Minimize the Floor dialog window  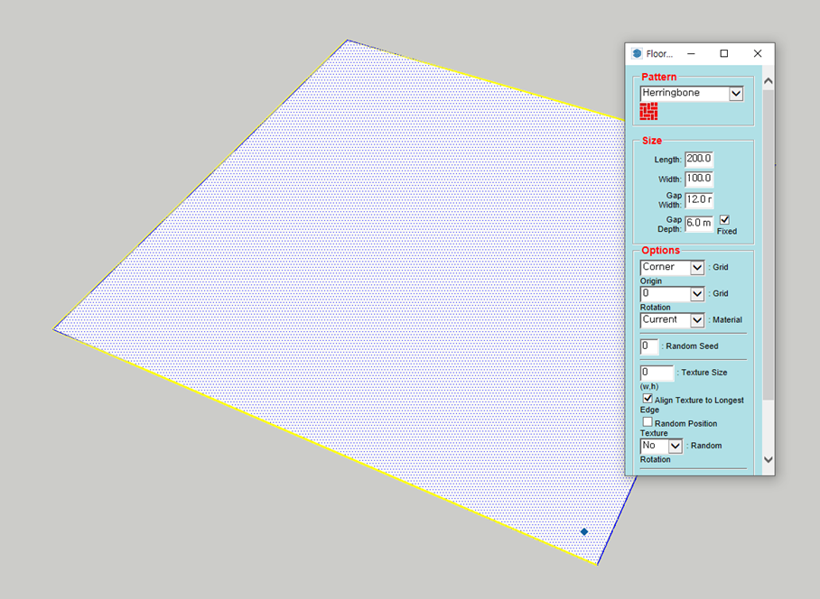coord(691,53)
